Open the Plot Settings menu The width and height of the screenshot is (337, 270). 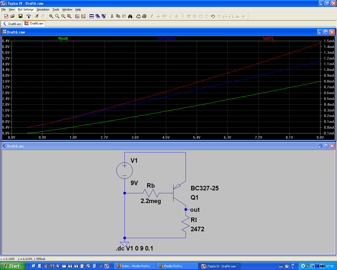(25, 9)
